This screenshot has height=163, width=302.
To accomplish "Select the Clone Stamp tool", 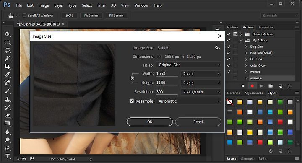I will 7,99.
